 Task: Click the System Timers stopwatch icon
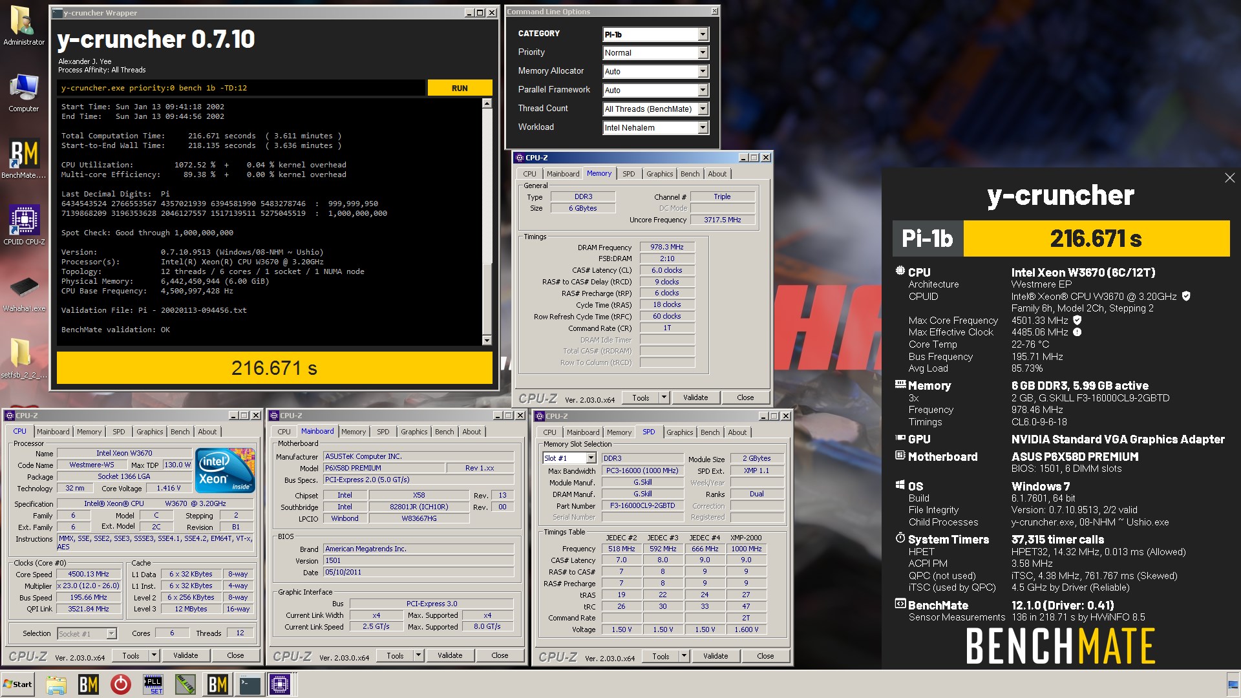coord(900,538)
